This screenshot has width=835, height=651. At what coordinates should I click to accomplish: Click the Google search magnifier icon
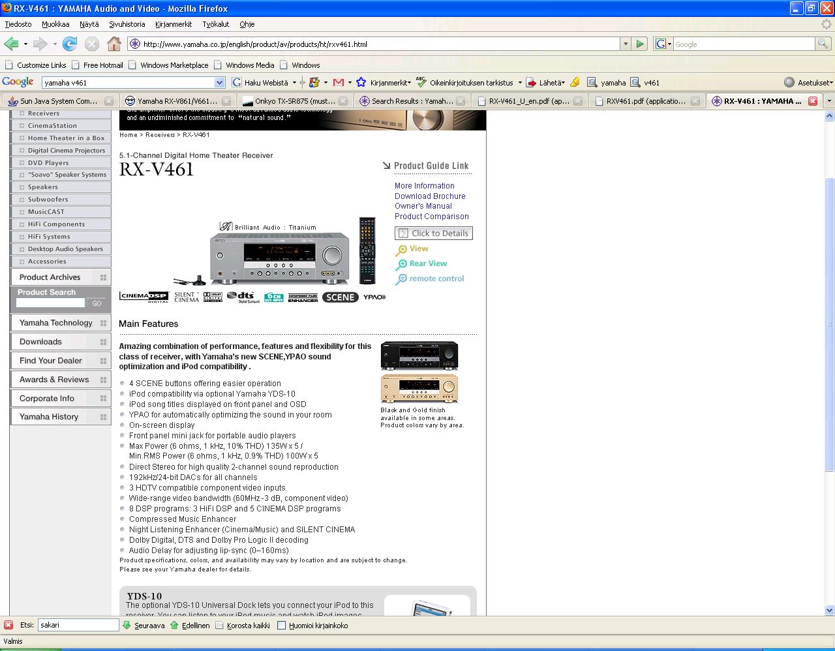click(x=823, y=44)
